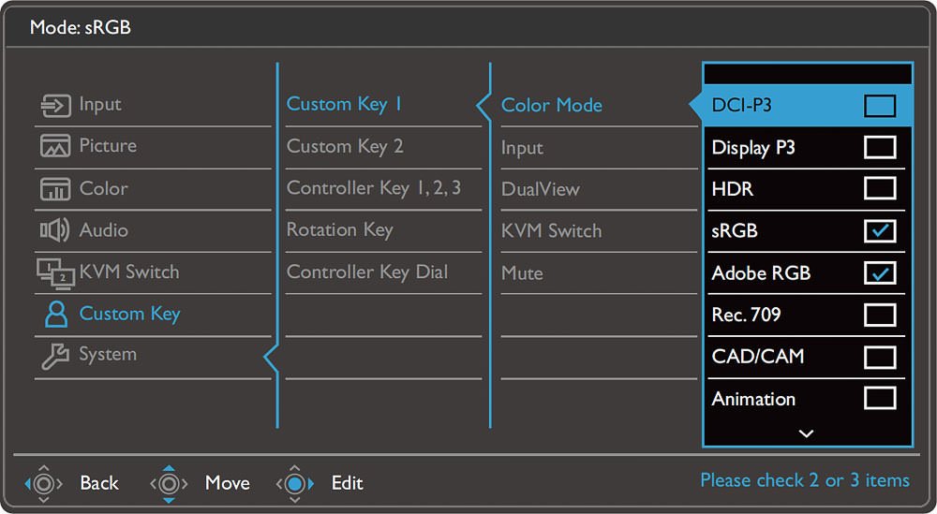Click the Color bar-chart icon
The image size is (937, 514).
coord(55,188)
